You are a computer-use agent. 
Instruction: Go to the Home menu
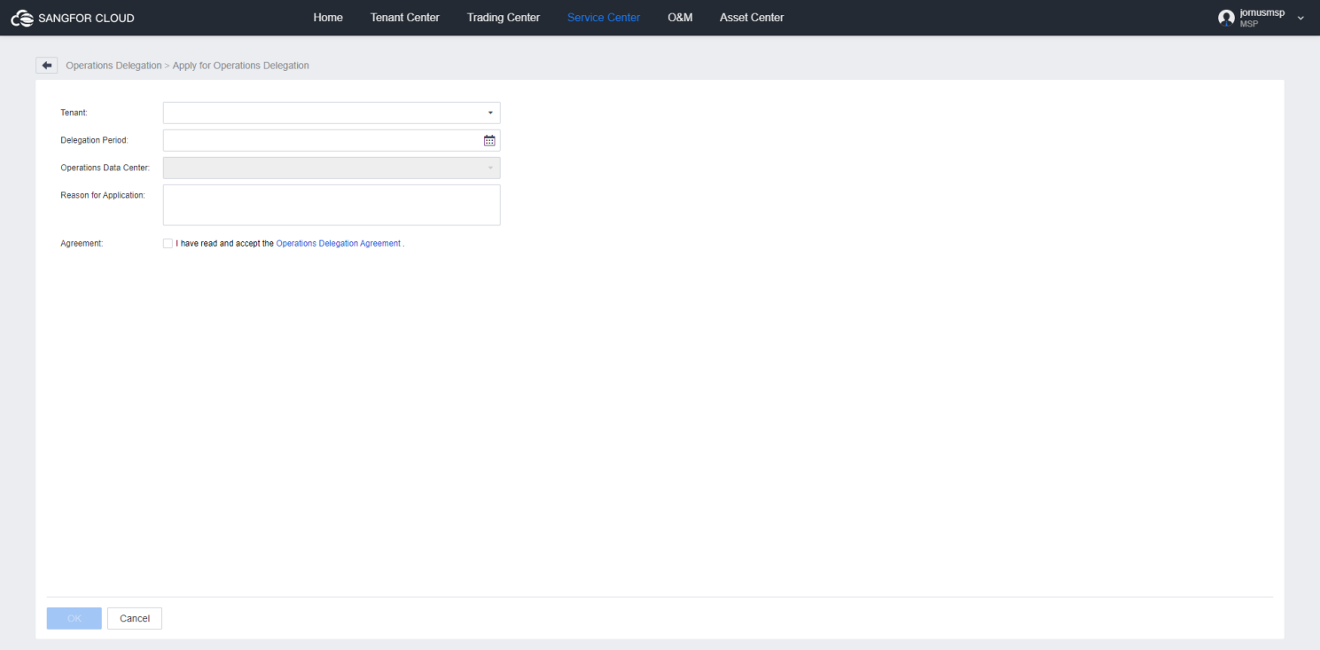coord(328,18)
